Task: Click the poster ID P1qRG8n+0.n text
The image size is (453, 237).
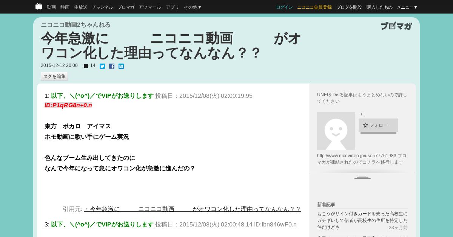Action: [68, 105]
